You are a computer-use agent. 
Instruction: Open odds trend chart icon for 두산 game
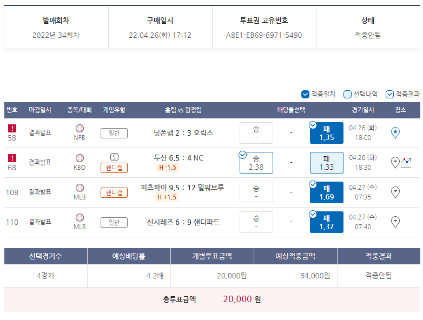pyautogui.click(x=406, y=163)
